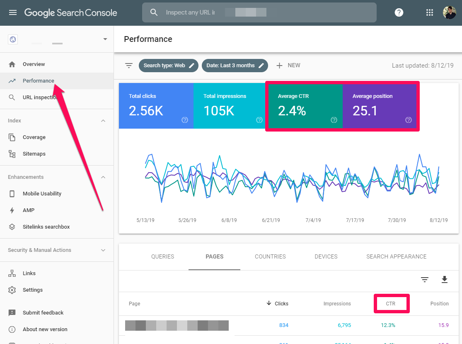Image resolution: width=462 pixels, height=344 pixels.
Task: Open Sitemaps in the sidebar
Action: pos(34,154)
